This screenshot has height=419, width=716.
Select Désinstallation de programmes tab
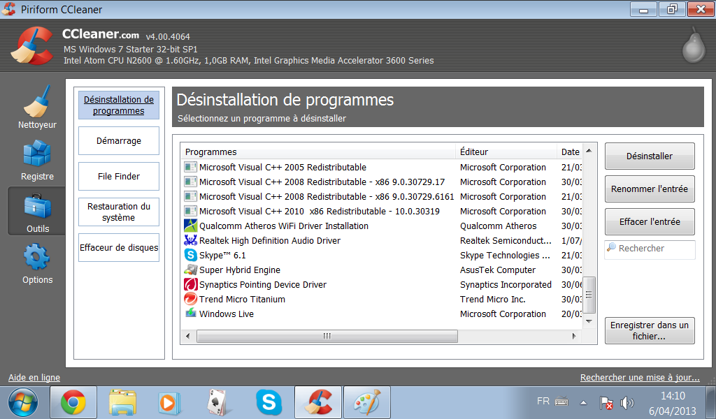[119, 105]
